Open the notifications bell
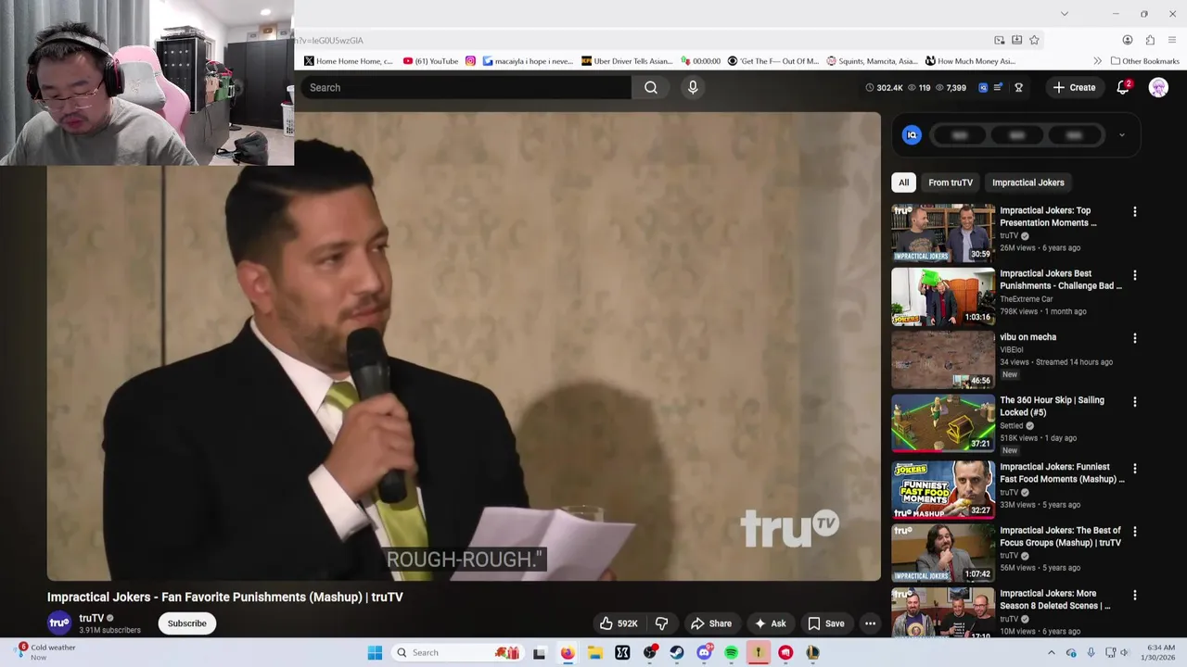Viewport: 1187px width, 667px height. [1123, 87]
